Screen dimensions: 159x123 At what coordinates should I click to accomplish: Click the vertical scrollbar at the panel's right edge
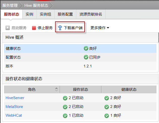click(x=158, y=37)
